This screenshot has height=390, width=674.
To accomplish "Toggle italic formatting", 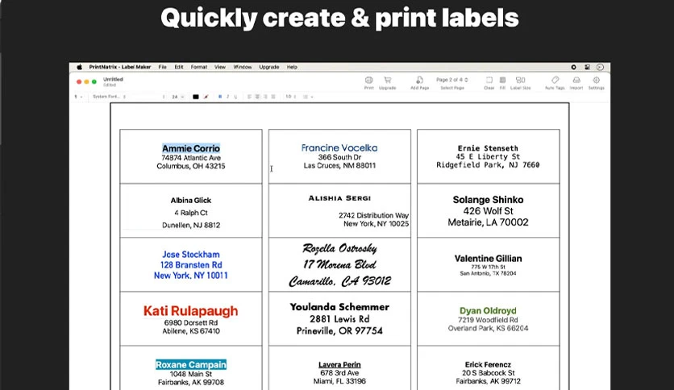I will tap(228, 97).
